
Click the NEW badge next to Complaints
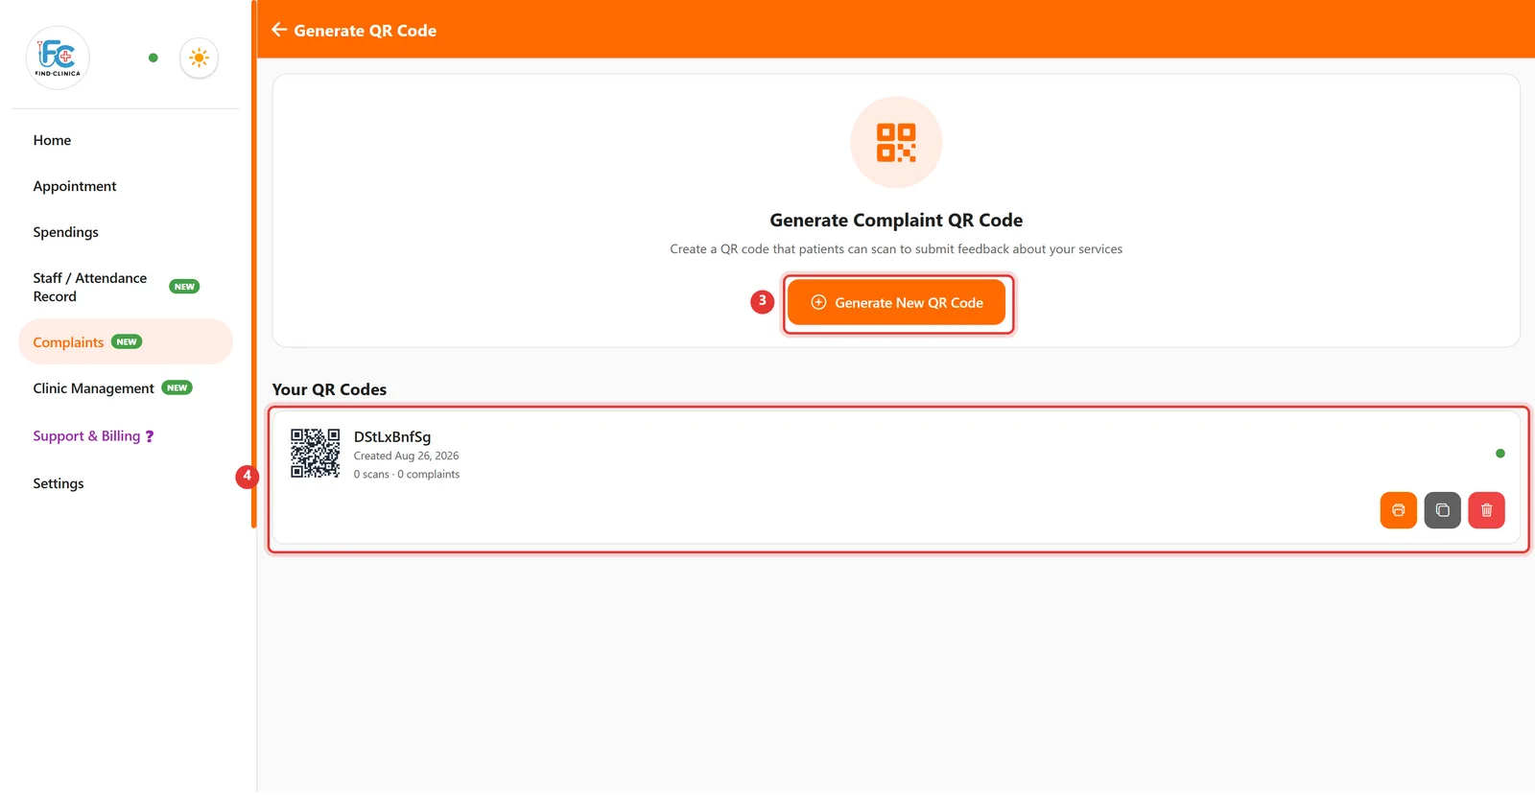tap(127, 341)
